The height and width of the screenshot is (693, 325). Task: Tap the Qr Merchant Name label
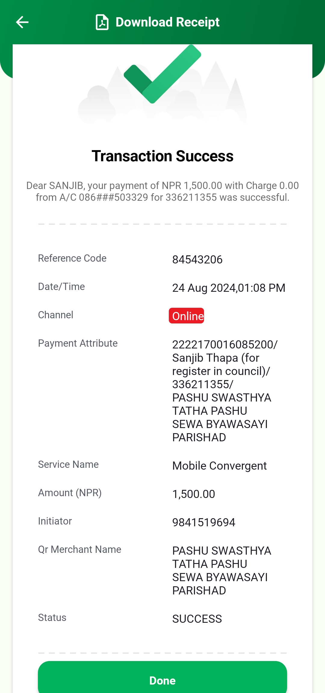point(79,550)
